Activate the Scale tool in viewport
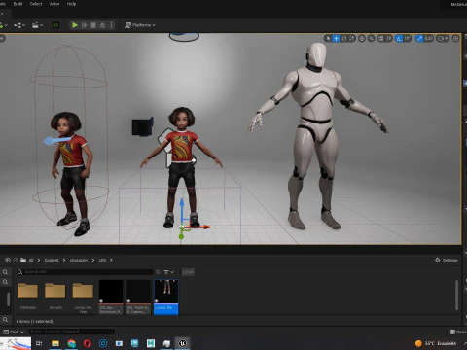 [352, 39]
